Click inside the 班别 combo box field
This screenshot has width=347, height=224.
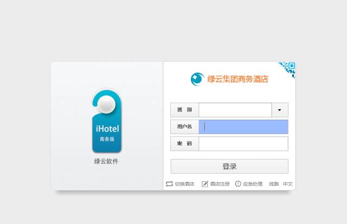click(x=235, y=110)
